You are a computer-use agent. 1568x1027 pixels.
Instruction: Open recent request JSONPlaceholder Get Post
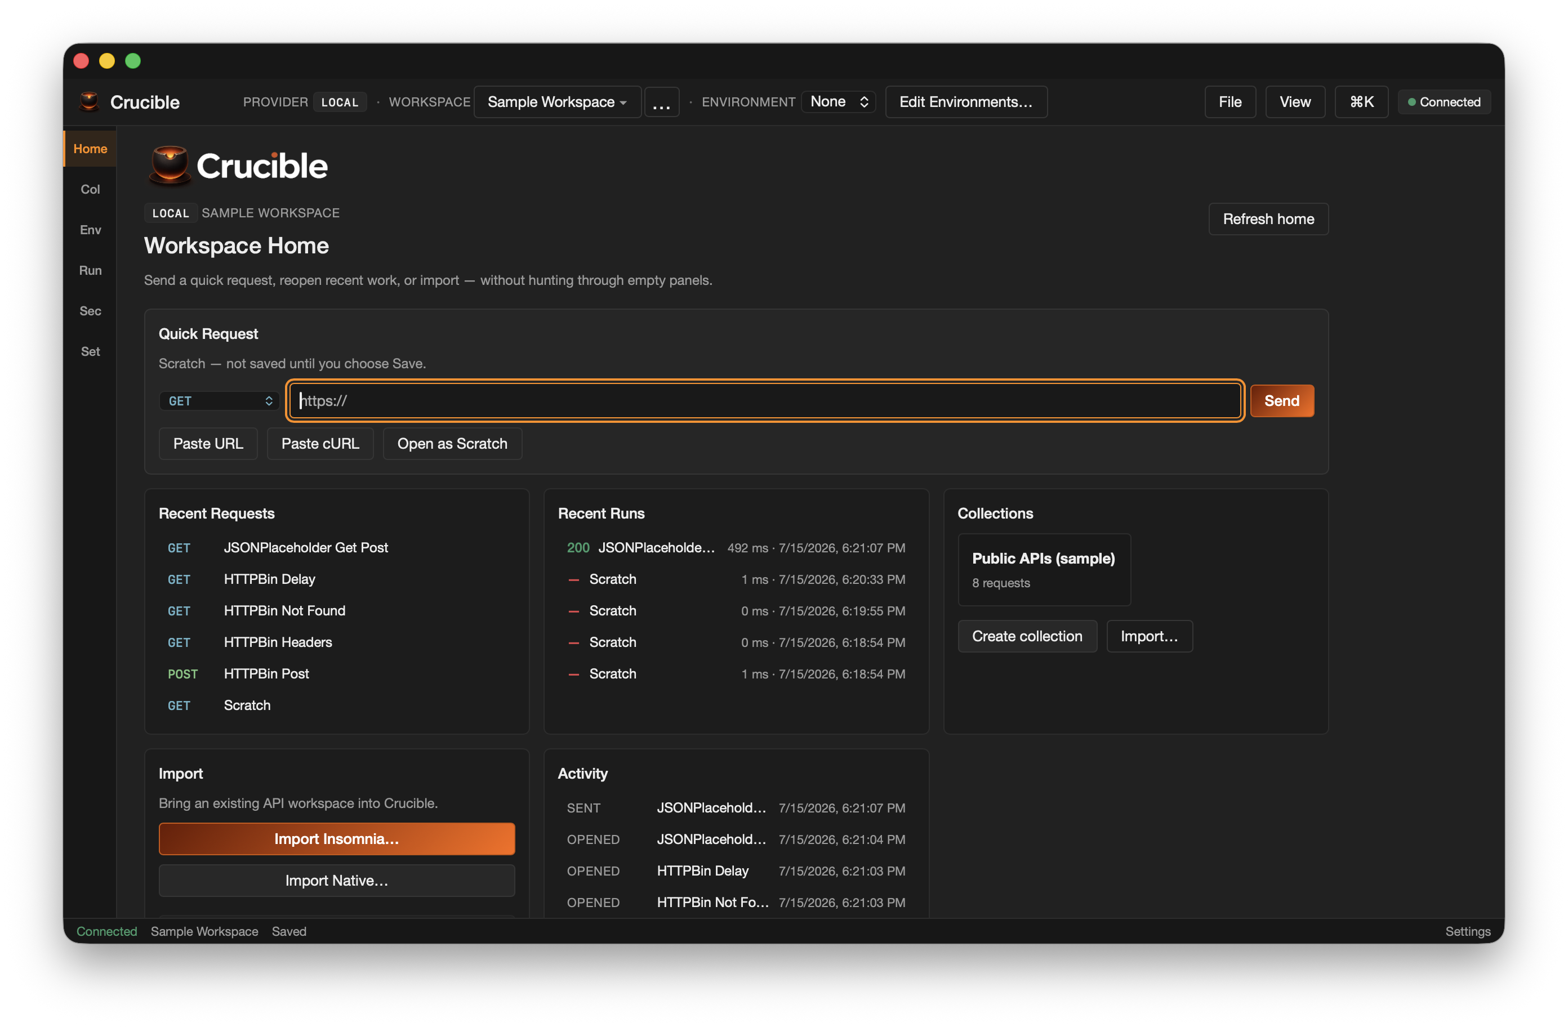coord(337,547)
